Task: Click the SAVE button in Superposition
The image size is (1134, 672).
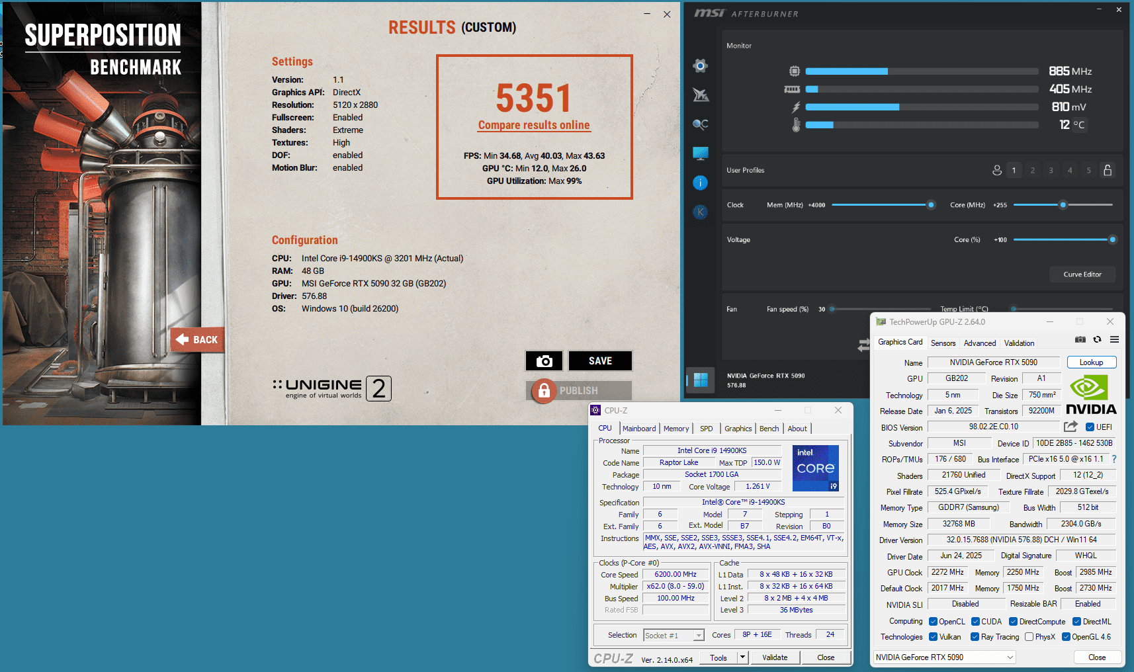Action: pos(600,361)
